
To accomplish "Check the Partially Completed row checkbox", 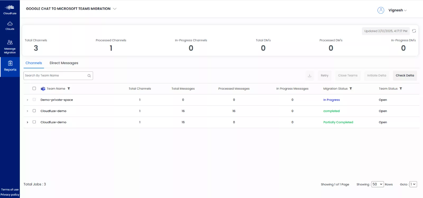I will point(34,122).
